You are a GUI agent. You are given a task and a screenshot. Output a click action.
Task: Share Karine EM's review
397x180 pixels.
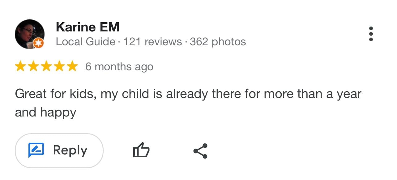200,151
